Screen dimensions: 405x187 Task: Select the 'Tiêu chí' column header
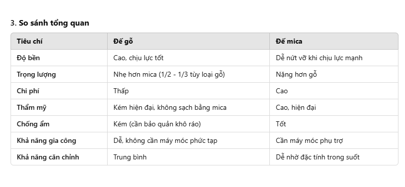(x=30, y=42)
